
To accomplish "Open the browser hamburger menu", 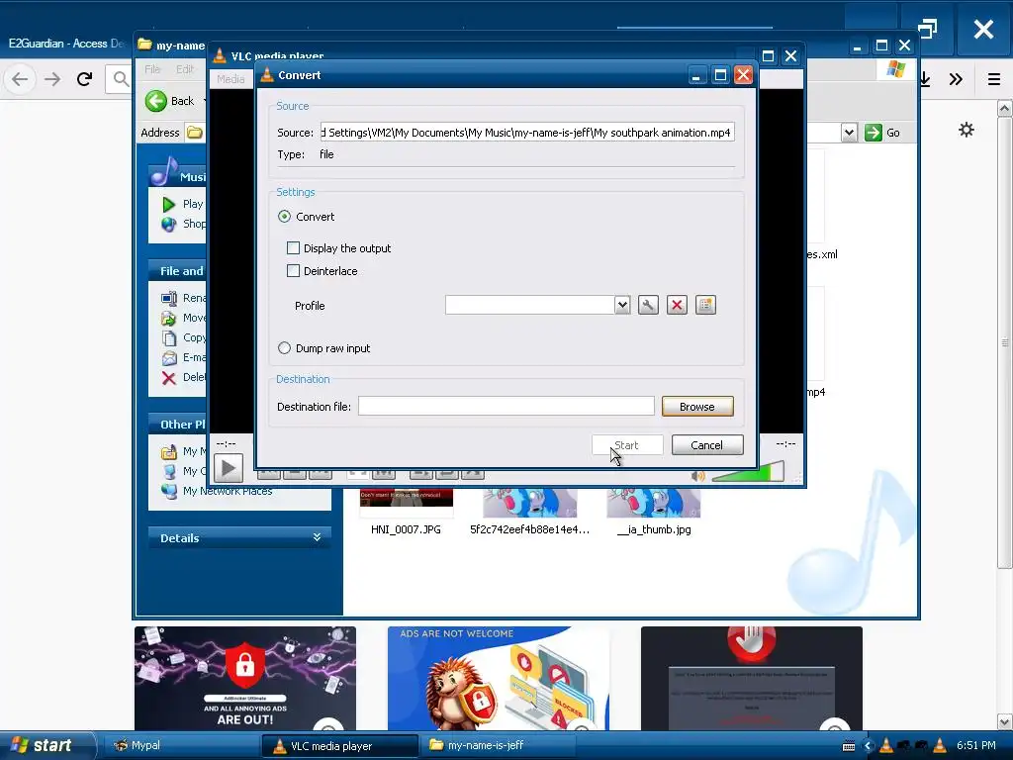I will 994,79.
